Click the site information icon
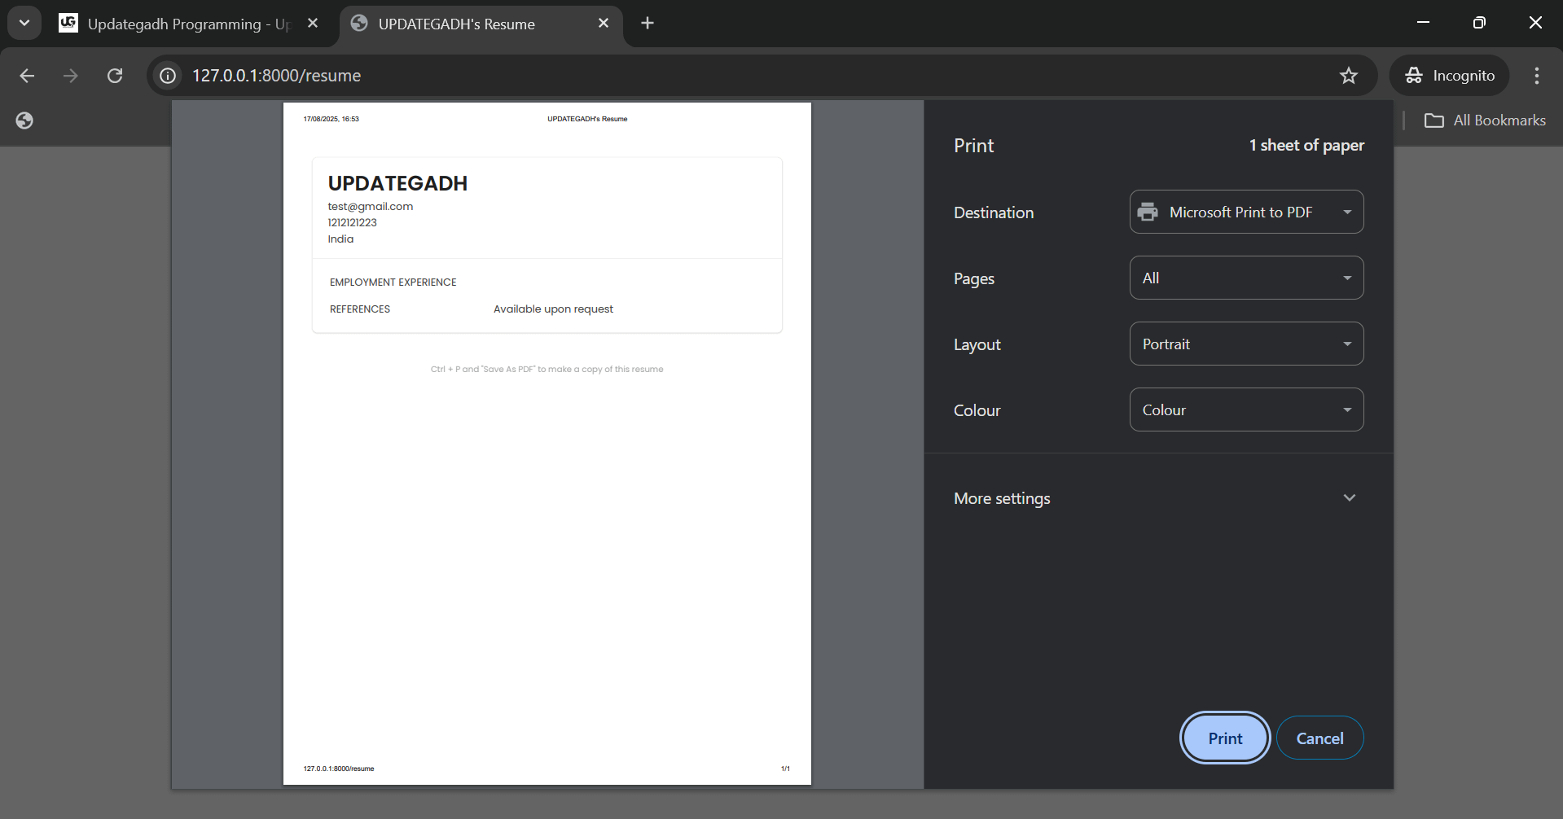 (168, 76)
